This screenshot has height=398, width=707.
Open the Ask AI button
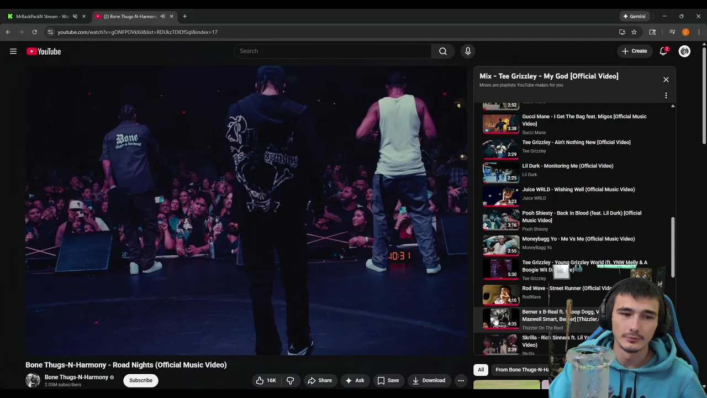click(355, 380)
